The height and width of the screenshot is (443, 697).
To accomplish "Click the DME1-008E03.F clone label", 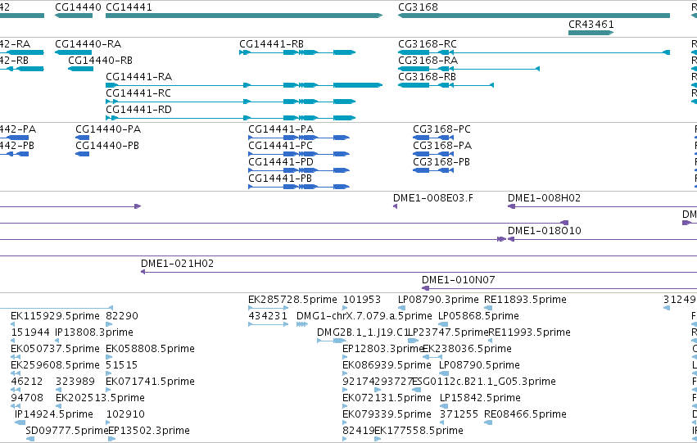I will click(x=433, y=197).
